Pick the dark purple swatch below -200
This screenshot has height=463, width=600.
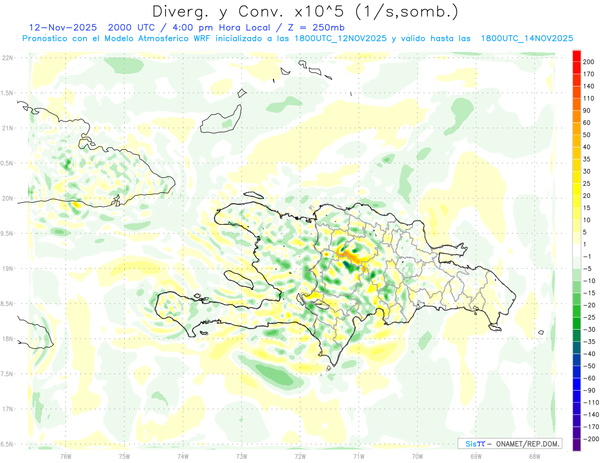coord(577,445)
